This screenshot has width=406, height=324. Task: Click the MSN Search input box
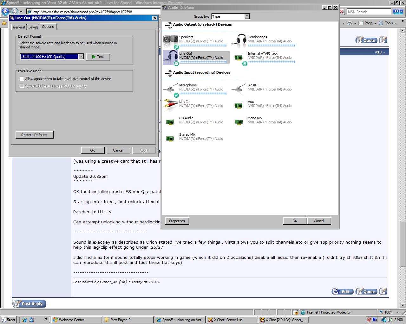(369, 12)
